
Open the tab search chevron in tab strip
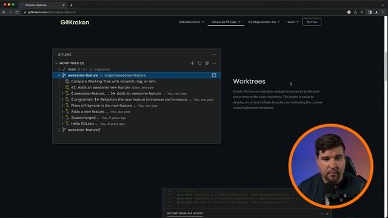coord(383,5)
